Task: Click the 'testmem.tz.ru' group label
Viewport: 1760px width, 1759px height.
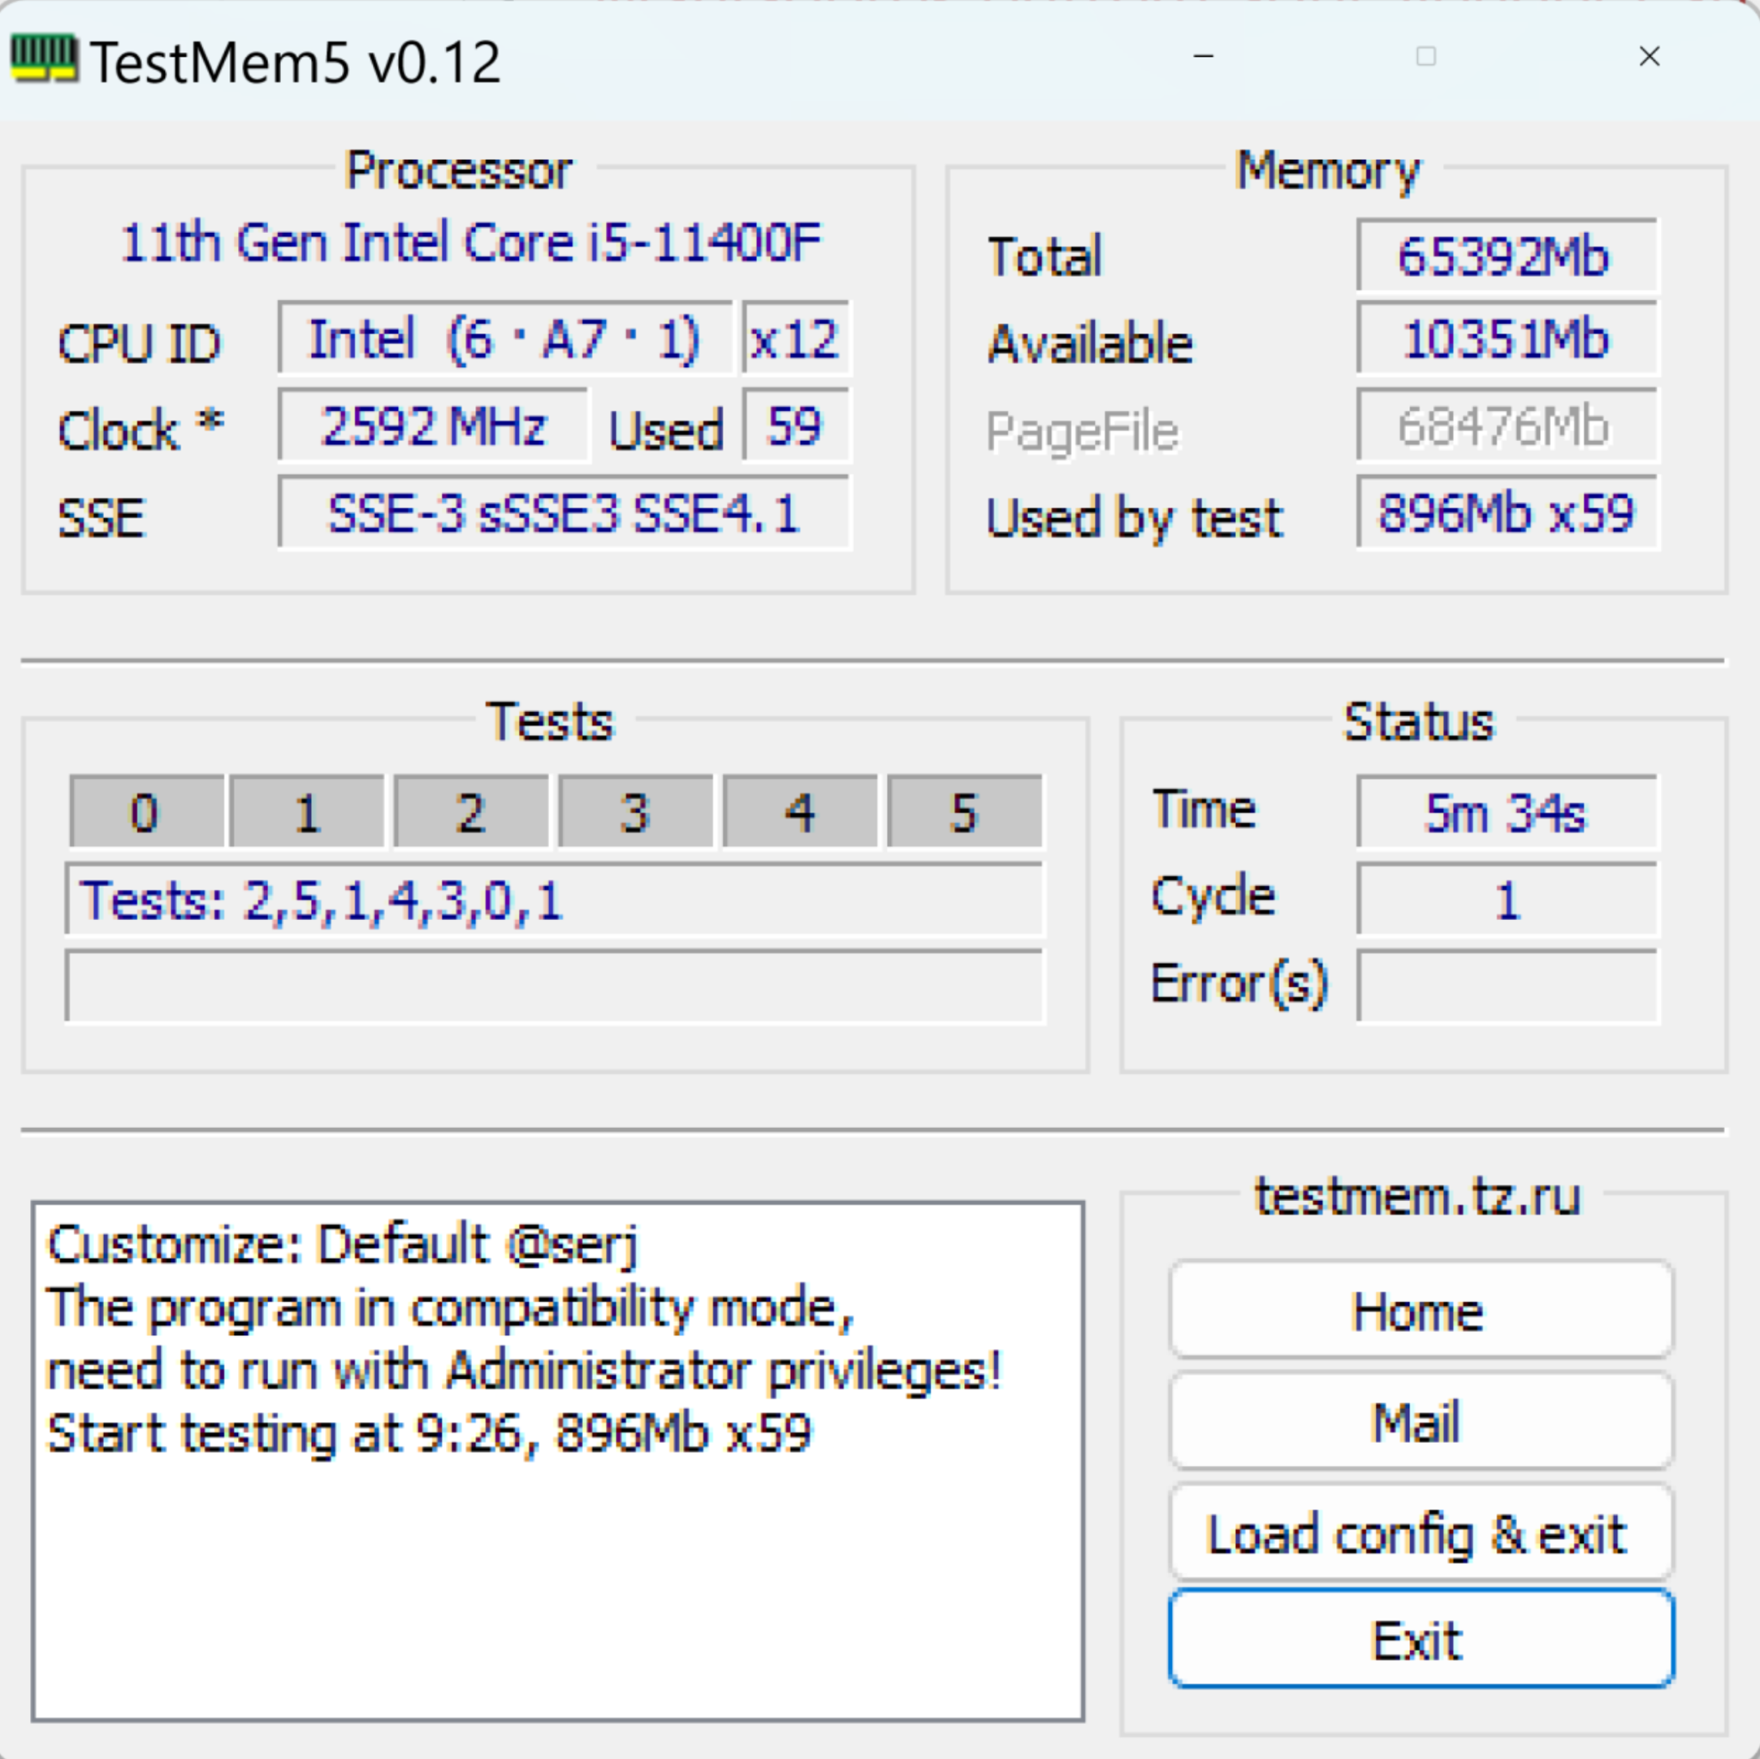Action: tap(1417, 1196)
